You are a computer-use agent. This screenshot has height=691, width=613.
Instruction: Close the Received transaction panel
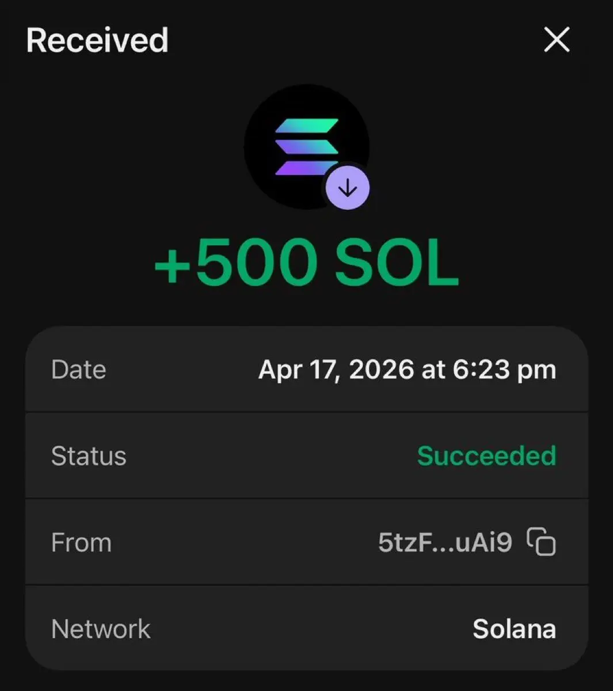[x=557, y=40]
